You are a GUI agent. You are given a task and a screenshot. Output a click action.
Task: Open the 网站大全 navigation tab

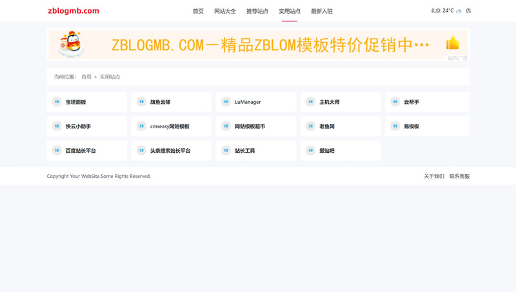point(225,11)
